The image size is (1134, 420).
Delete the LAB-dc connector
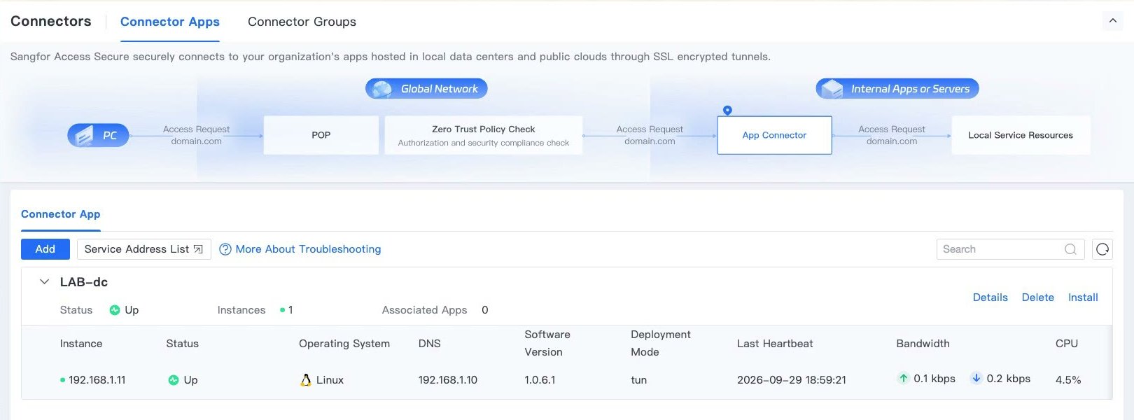pyautogui.click(x=1038, y=297)
